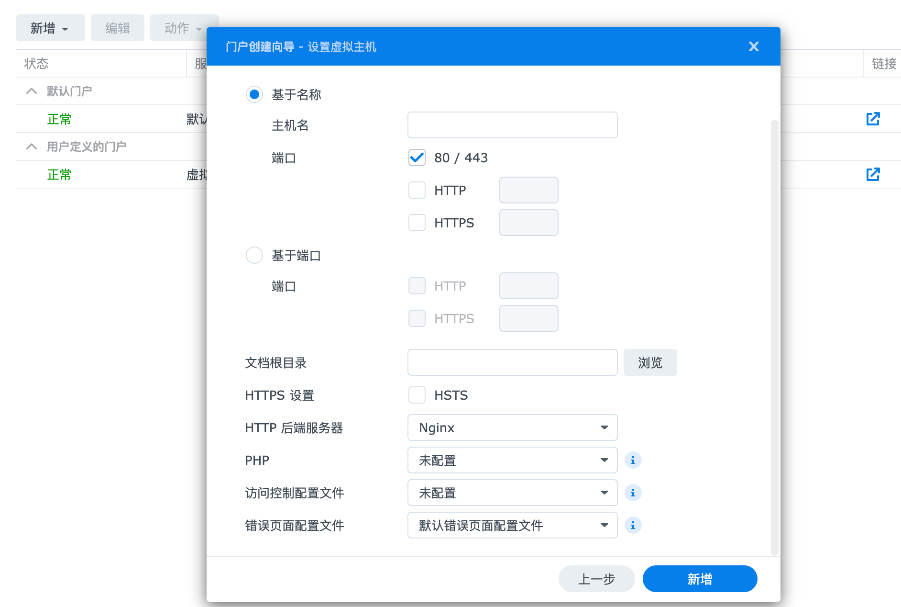This screenshot has width=901, height=607.
Task: Uncheck the 80 / 443 port checkbox
Action: tap(417, 157)
